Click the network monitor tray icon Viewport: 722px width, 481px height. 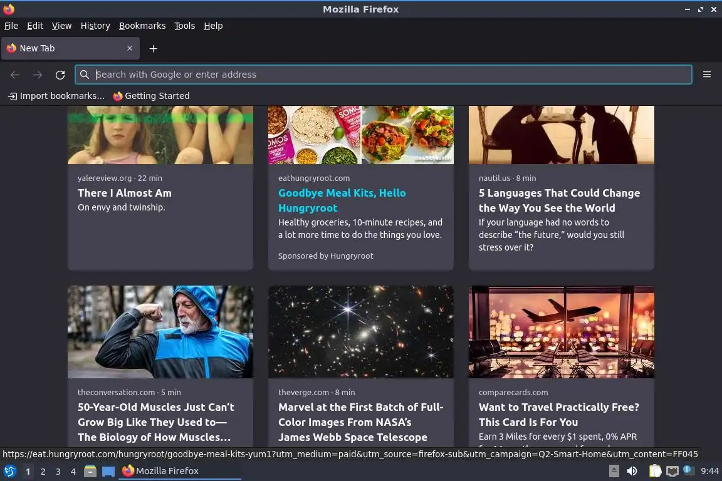tap(672, 471)
